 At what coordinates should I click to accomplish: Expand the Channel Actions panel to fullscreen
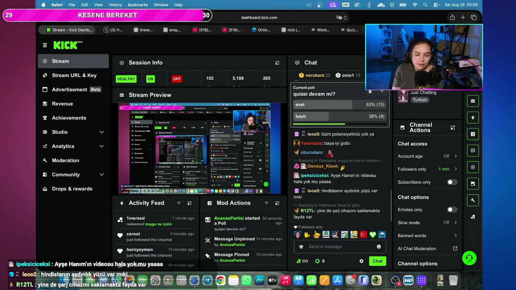point(453,128)
